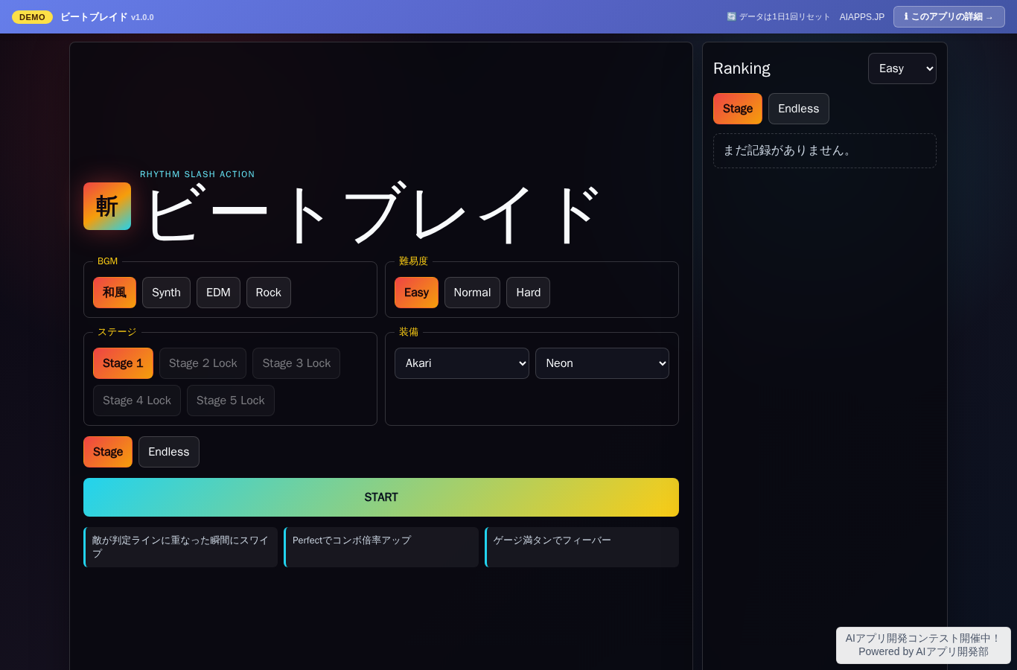Open the Akari character dropdown
Screen dimensions: 1017x670
pyautogui.click(x=462, y=363)
